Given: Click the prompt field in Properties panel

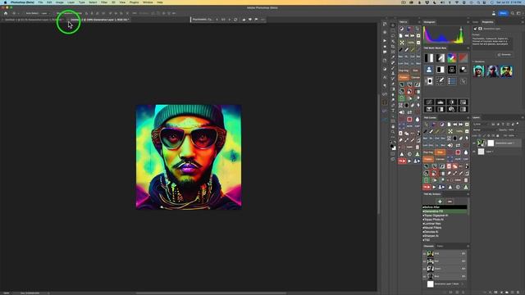Looking at the screenshot, I should 492,43.
